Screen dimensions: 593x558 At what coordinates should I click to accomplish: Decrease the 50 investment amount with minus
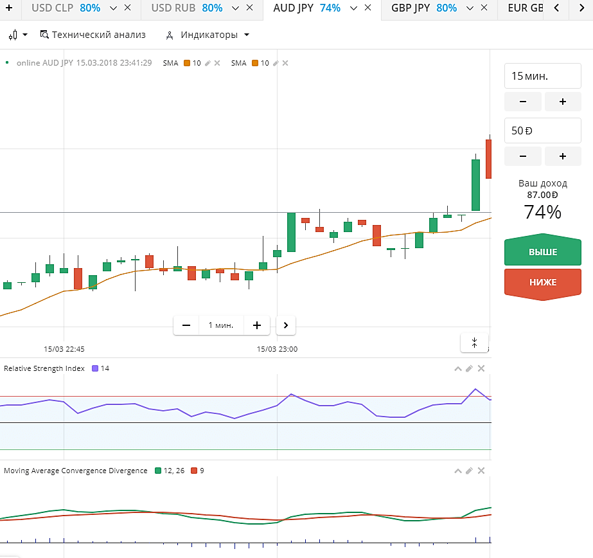[x=522, y=156]
